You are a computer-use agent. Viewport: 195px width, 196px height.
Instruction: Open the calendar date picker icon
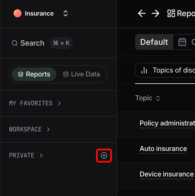pyautogui.click(x=182, y=42)
